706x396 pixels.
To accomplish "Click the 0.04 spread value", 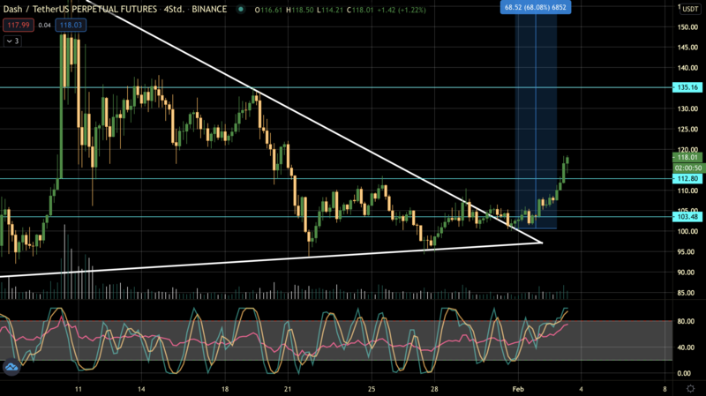I will pyautogui.click(x=45, y=26).
